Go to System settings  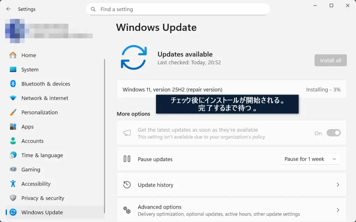point(30,69)
